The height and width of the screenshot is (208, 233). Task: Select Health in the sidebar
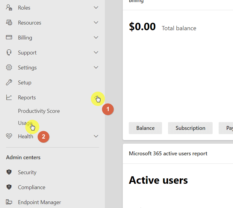click(x=25, y=136)
